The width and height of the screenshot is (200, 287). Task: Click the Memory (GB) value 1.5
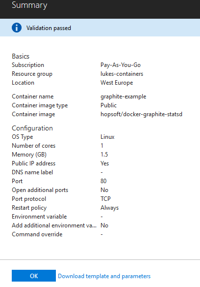[104, 155]
